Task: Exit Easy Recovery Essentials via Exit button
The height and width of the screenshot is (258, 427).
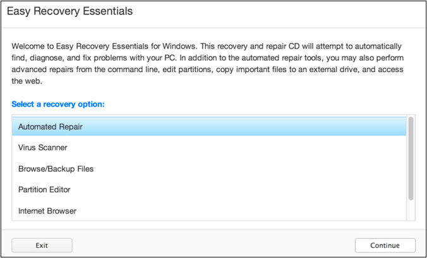Action: point(42,245)
